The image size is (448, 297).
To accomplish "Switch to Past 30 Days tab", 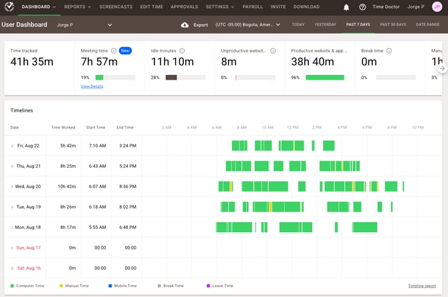I will coord(393,25).
